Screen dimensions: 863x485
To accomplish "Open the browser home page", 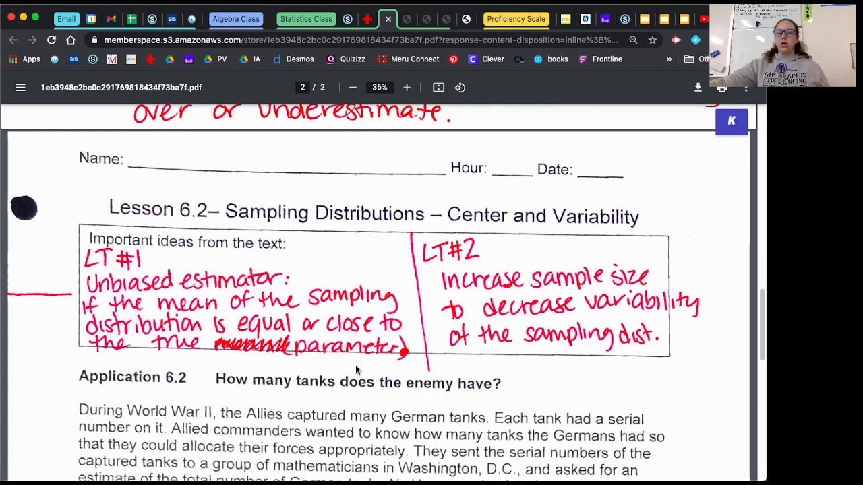I will tap(70, 40).
